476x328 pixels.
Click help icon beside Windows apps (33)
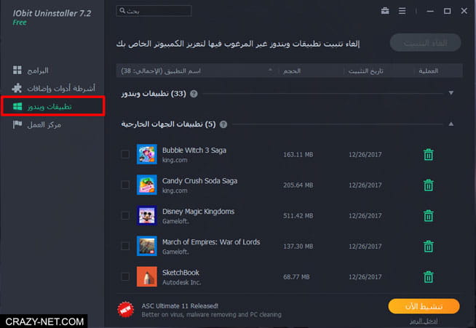click(194, 94)
